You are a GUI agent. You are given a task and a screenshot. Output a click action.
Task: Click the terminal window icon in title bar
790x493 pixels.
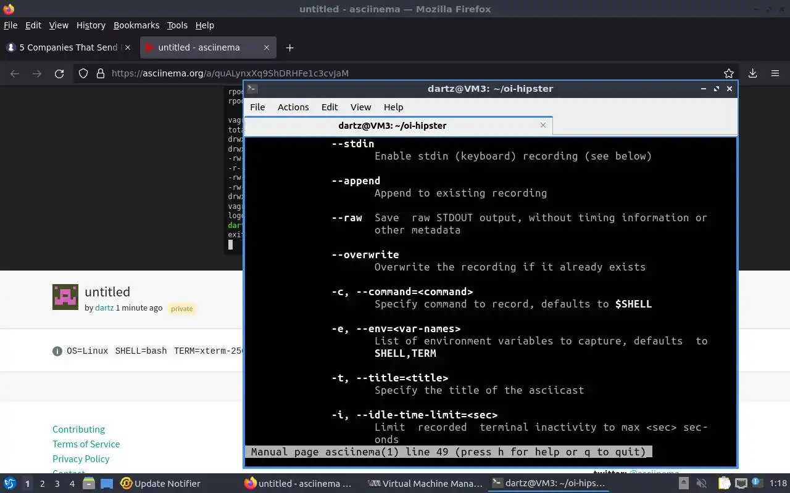(252, 89)
